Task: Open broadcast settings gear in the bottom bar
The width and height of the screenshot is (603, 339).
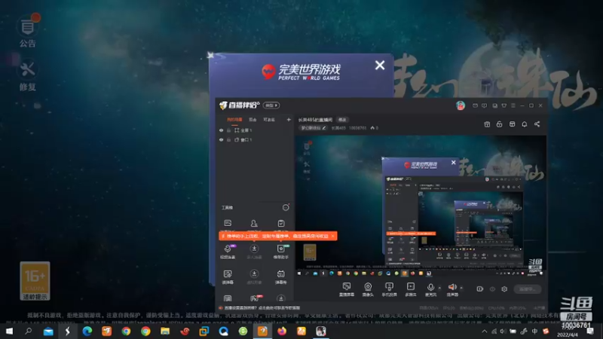Action: (504, 289)
